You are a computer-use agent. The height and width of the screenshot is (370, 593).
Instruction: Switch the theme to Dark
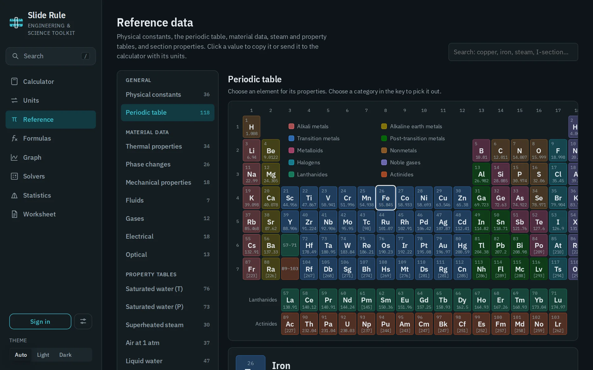[x=65, y=355]
